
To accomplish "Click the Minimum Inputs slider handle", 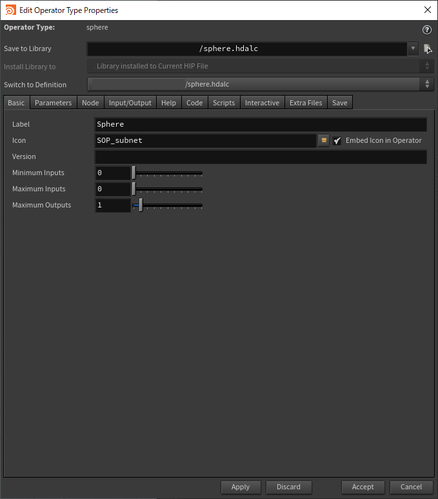I will [x=134, y=173].
